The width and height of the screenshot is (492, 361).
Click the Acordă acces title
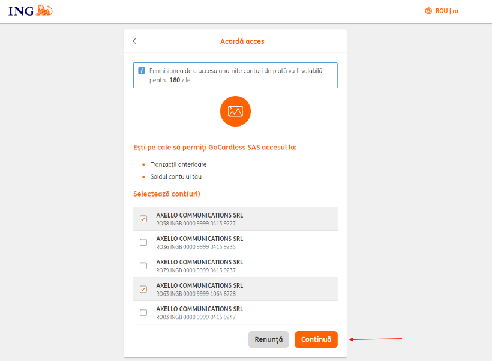(x=242, y=41)
